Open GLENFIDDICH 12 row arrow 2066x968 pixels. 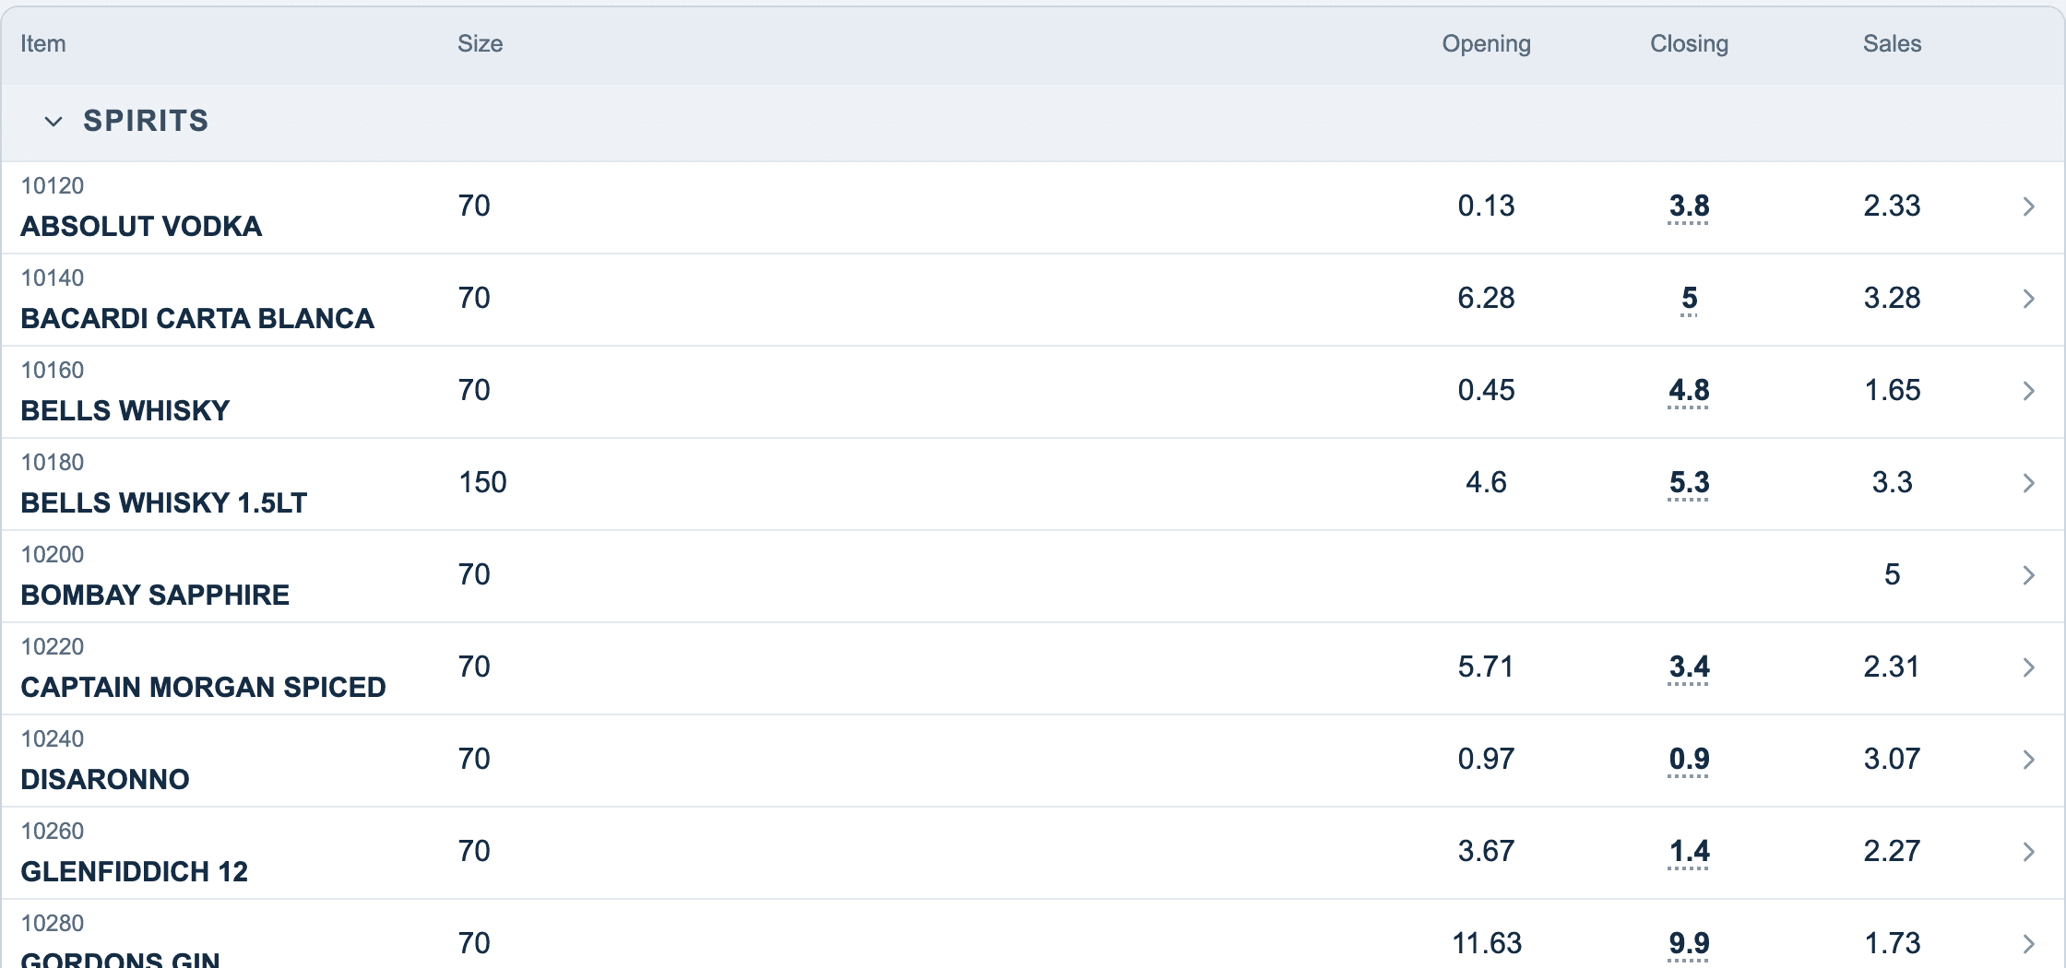click(x=2028, y=852)
